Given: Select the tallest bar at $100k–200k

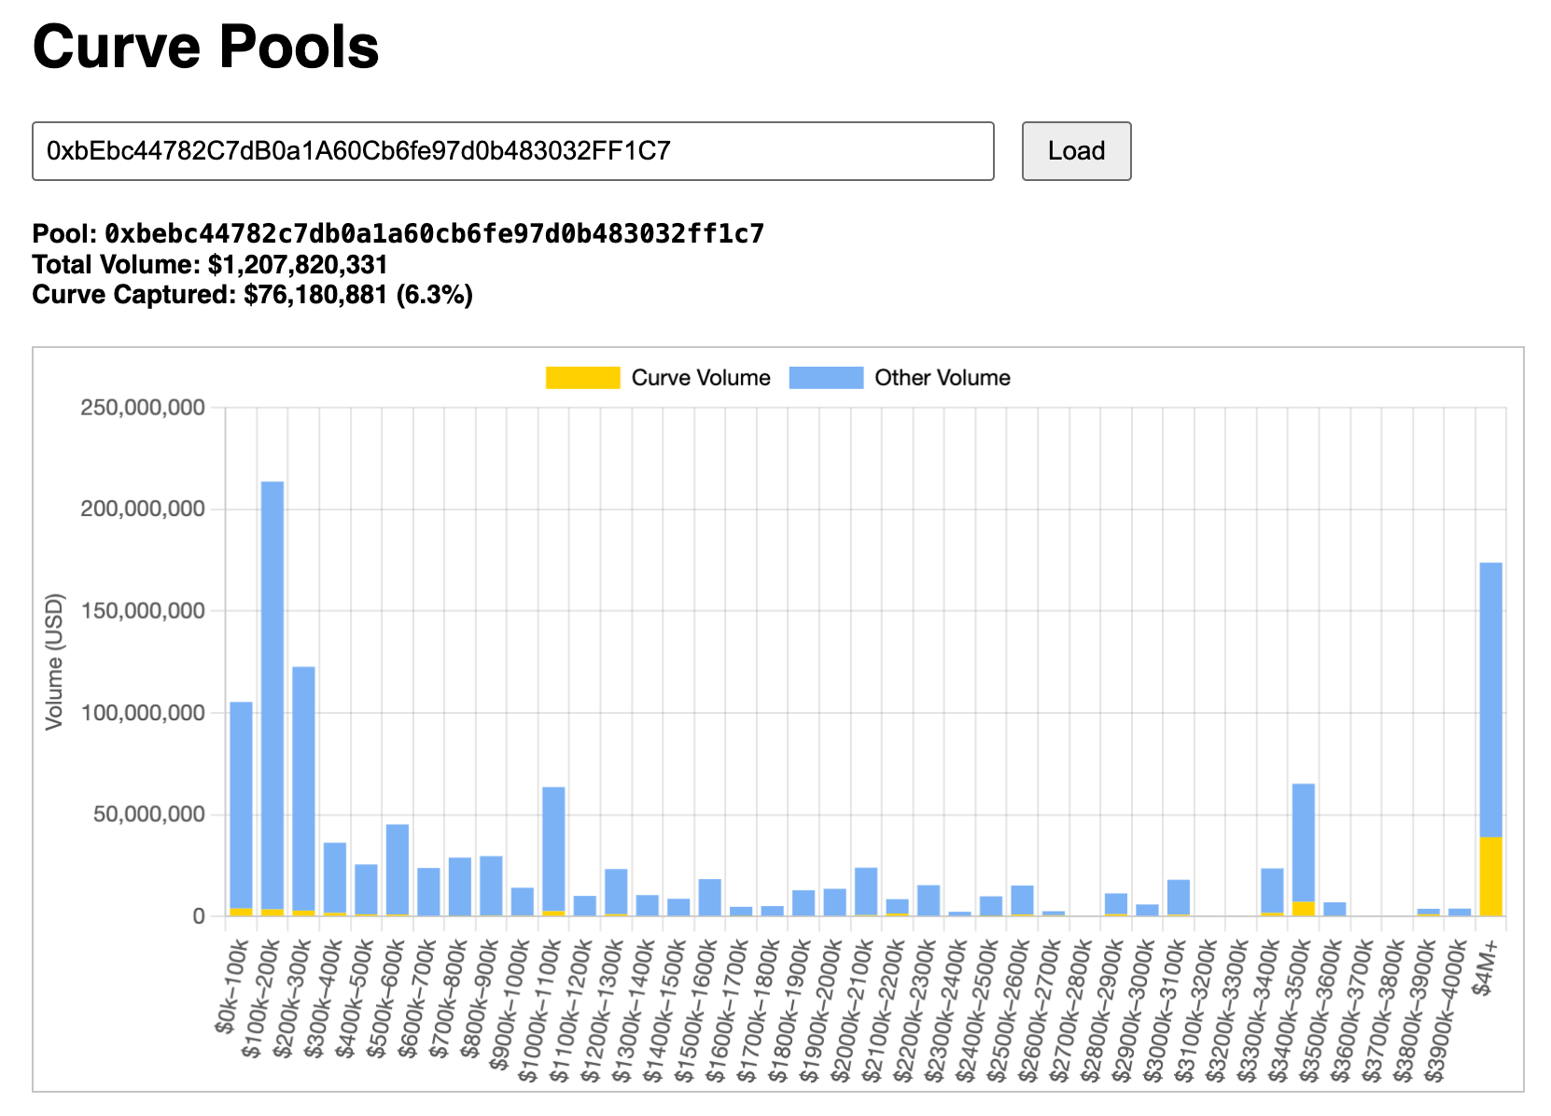Looking at the screenshot, I should pos(272,691).
